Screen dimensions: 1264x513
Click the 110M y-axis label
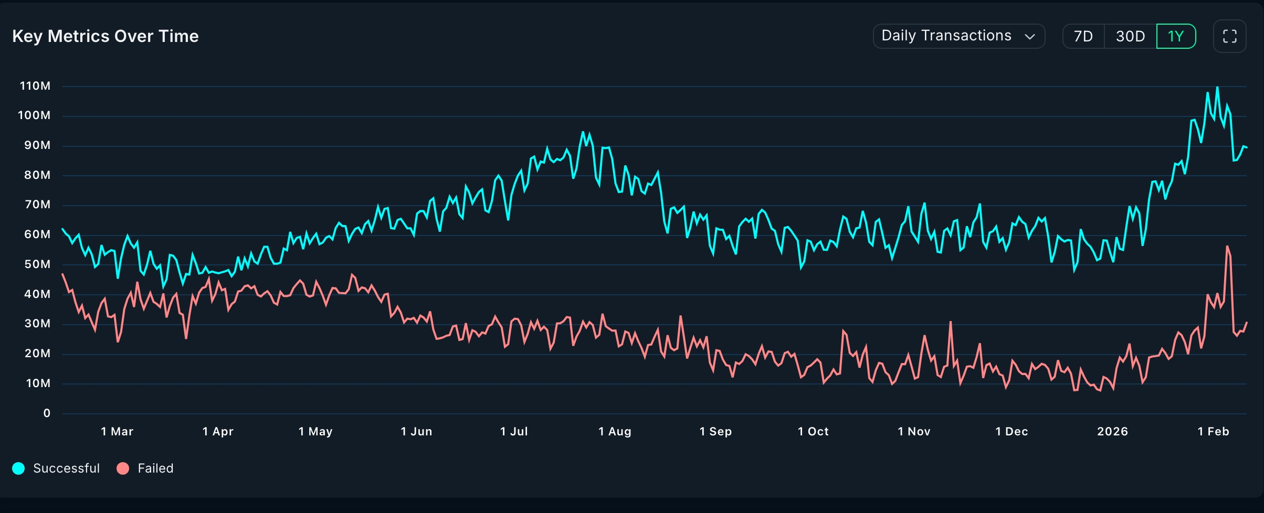pyautogui.click(x=35, y=85)
